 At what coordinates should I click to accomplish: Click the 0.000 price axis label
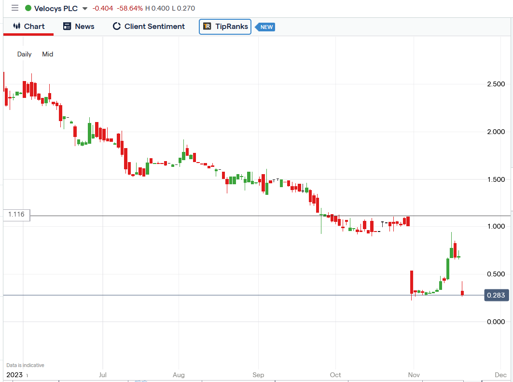pyautogui.click(x=496, y=322)
